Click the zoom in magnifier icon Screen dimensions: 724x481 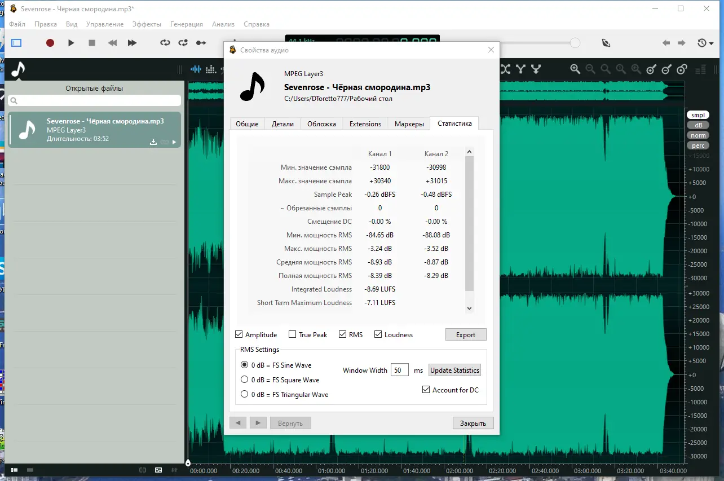click(575, 69)
